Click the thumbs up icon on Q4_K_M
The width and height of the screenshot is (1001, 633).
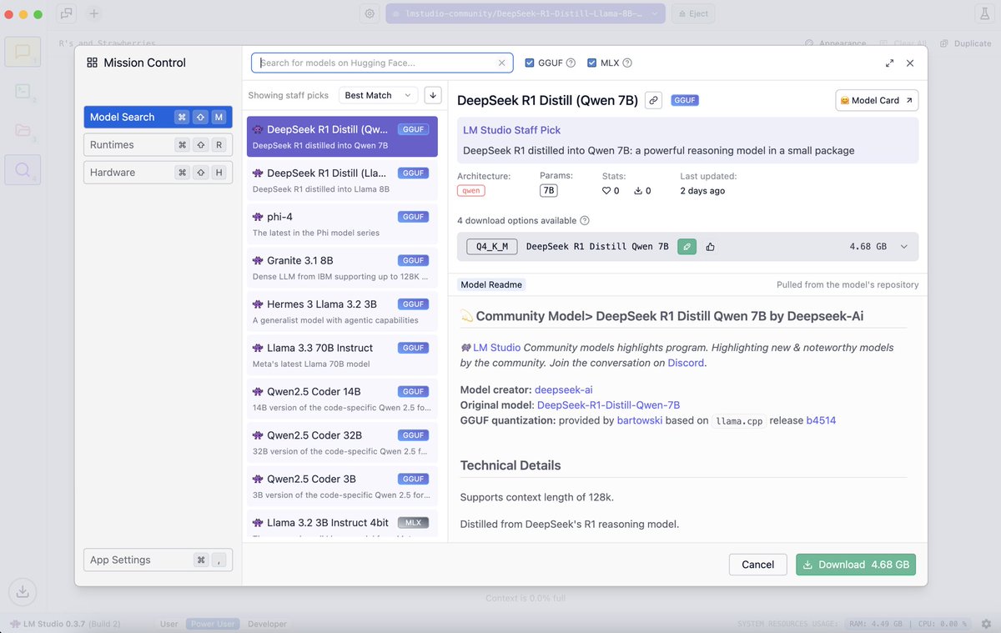(711, 247)
